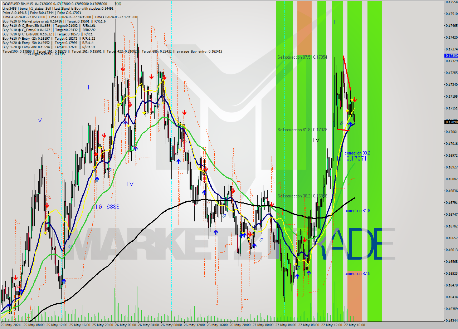Screen dimensions: 458x329
Task: Click the 'FSB-HighToBreak | 0.1735' label
Action: point(45,54)
